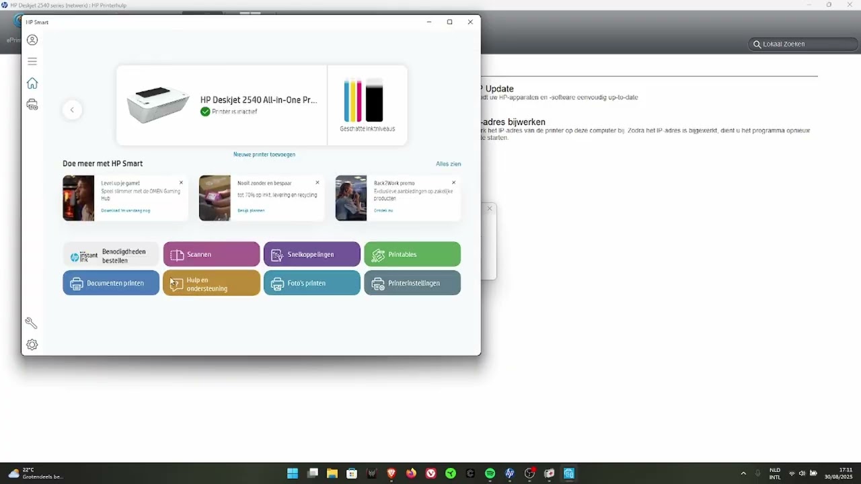Dismiss the 'Level up je game!' card
Viewport: 861px width, 484px height.
tap(181, 183)
